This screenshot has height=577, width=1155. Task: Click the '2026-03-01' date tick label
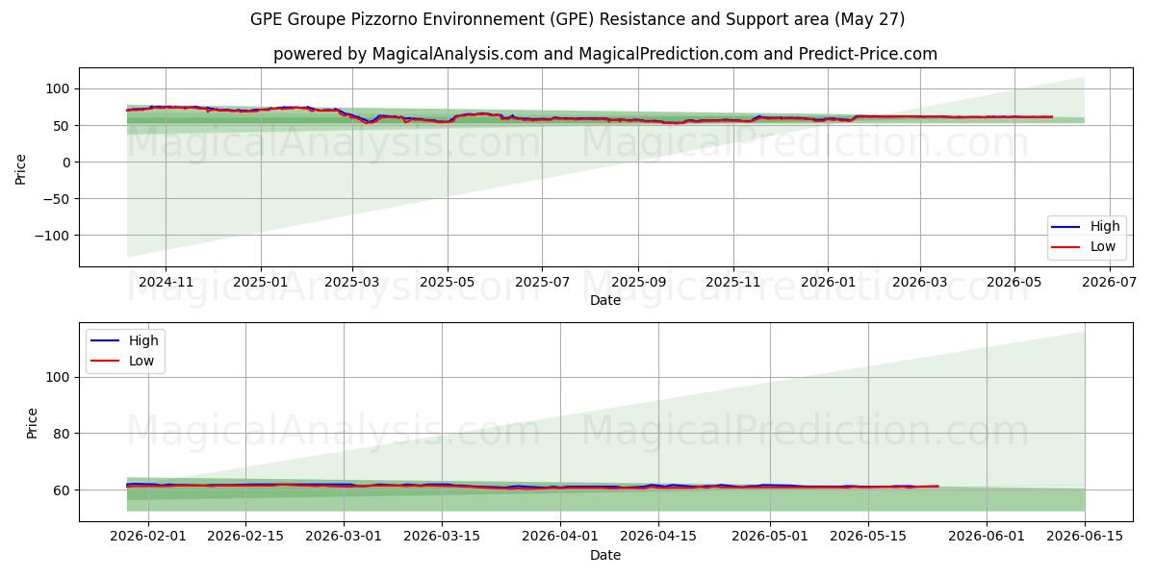click(344, 537)
